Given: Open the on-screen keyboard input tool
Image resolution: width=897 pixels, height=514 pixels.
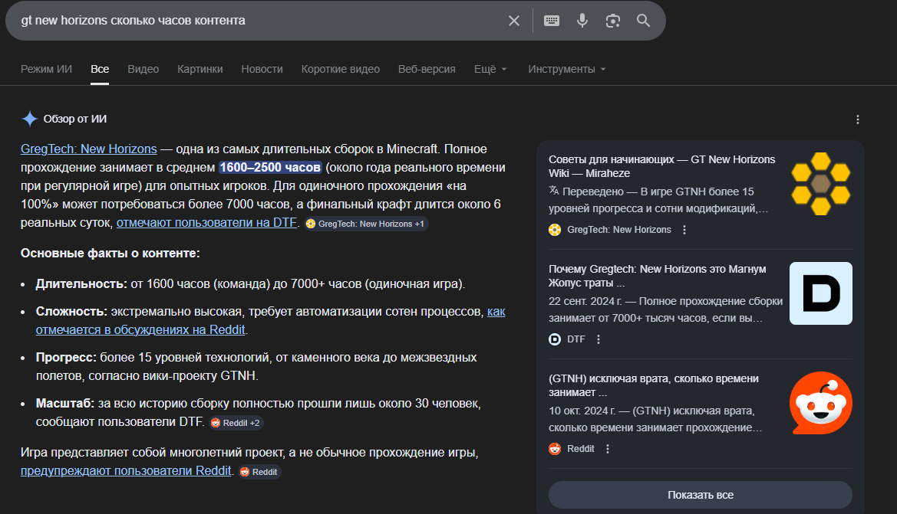Looking at the screenshot, I should 552,21.
